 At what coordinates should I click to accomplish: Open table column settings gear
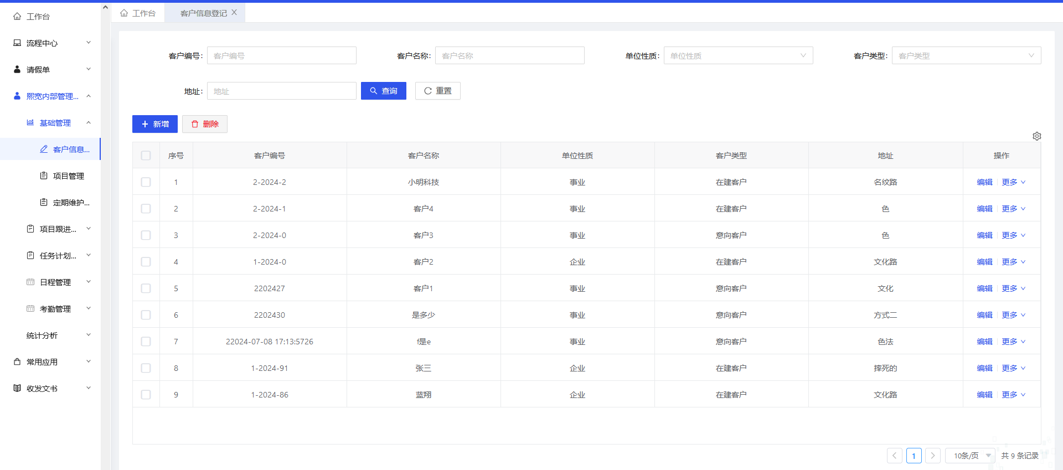(1037, 136)
